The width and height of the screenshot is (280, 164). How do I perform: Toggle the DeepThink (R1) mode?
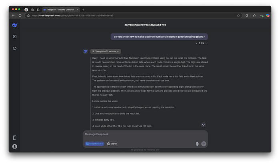tap(94, 144)
